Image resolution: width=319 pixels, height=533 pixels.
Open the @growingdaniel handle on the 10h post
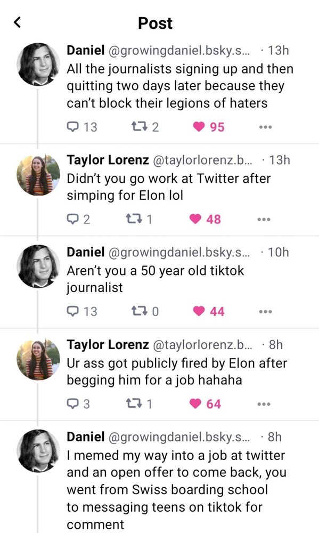click(179, 252)
